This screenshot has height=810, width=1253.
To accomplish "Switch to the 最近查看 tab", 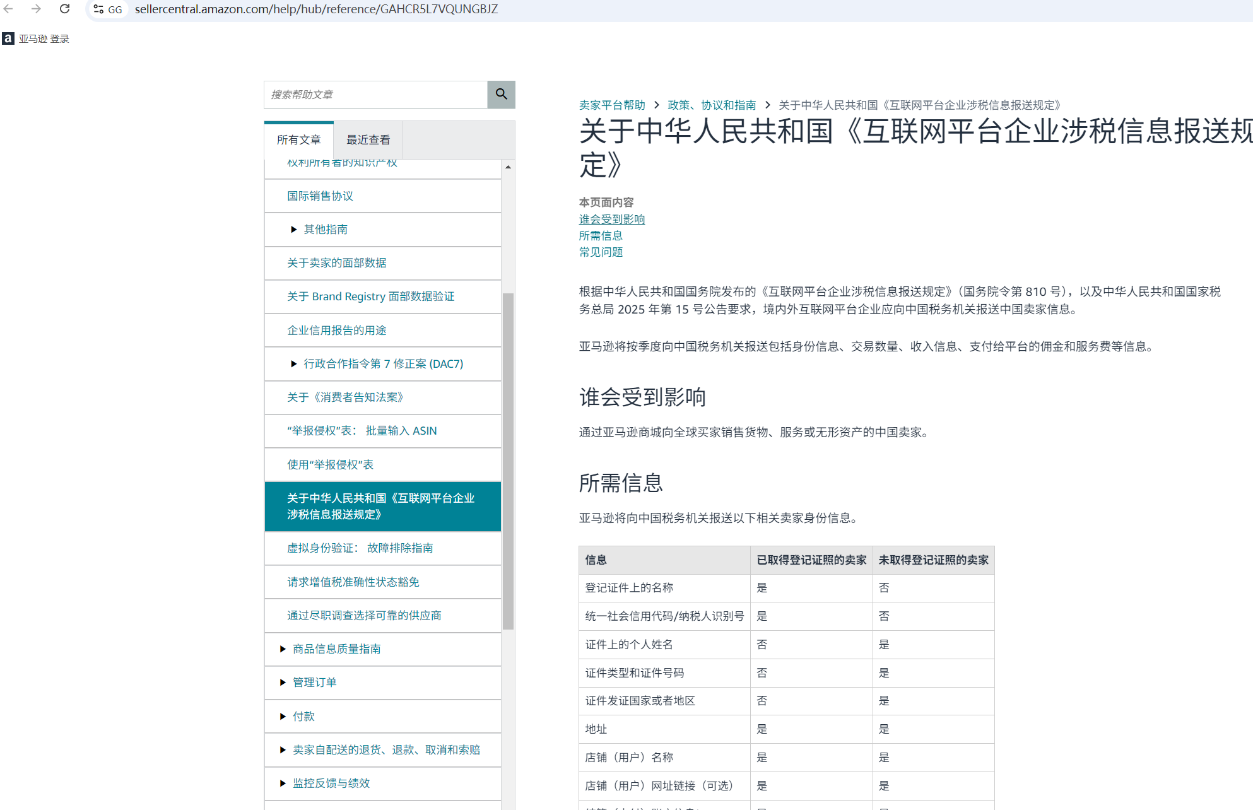I will pyautogui.click(x=368, y=140).
